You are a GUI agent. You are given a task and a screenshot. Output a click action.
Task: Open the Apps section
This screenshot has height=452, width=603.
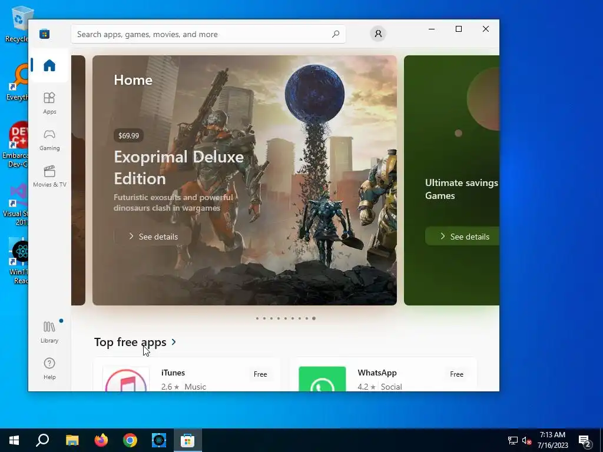pos(49,104)
